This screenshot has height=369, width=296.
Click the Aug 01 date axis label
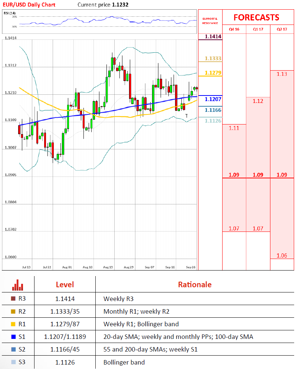click(x=67, y=267)
